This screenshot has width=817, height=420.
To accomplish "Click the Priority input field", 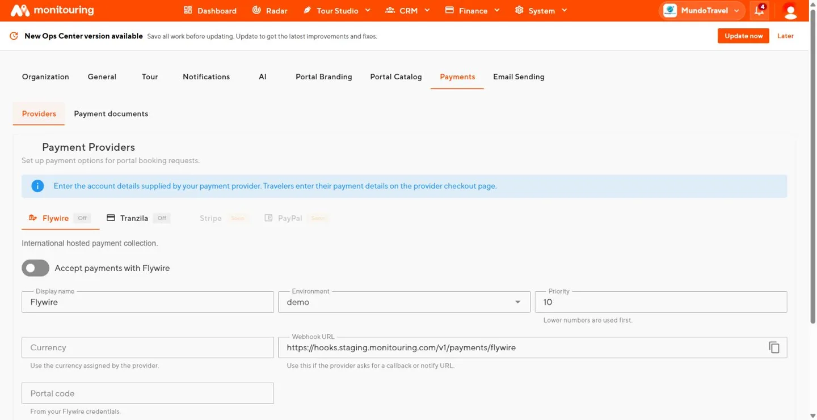I will click(661, 302).
